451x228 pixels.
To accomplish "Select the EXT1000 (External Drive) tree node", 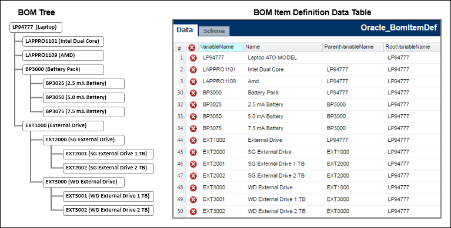I will tap(63, 126).
